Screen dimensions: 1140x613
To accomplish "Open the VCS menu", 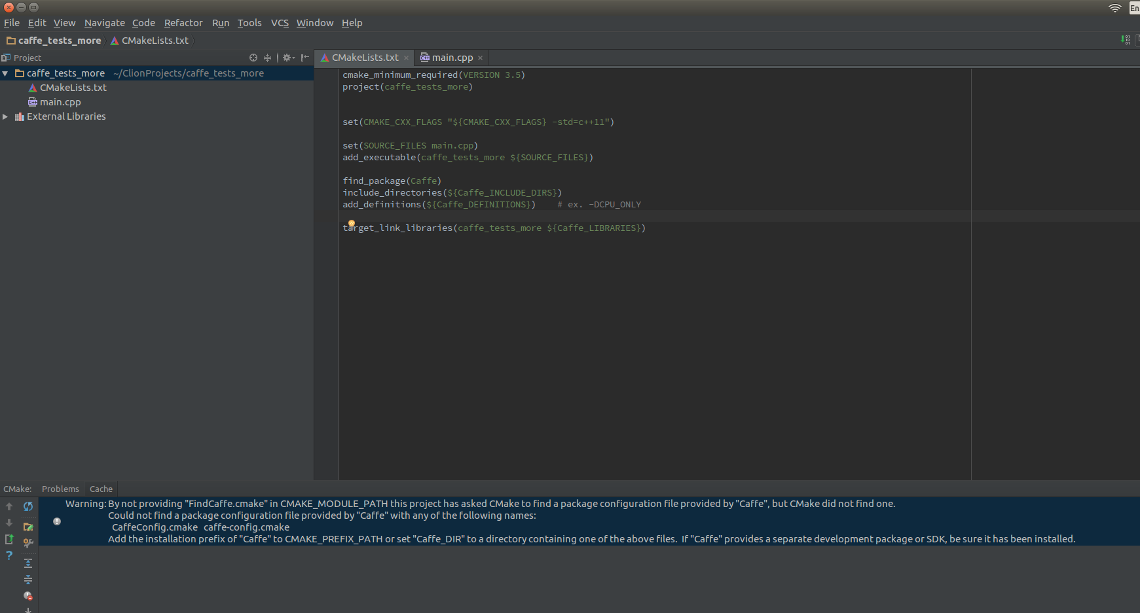I will tap(280, 23).
